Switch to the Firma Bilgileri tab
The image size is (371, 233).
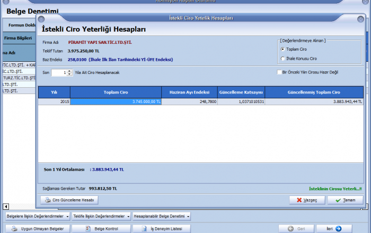pos(17,38)
